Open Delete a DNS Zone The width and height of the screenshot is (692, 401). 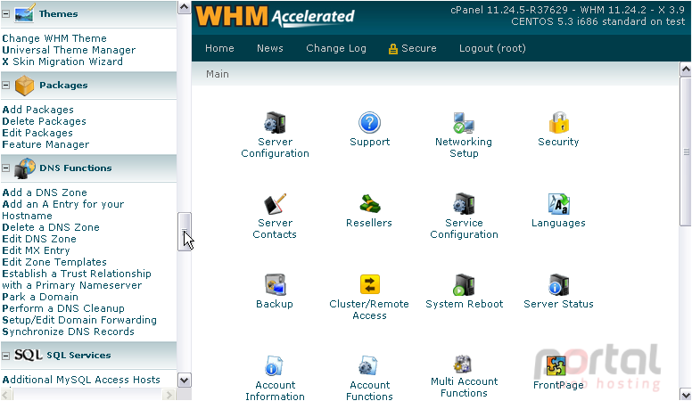pyautogui.click(x=51, y=227)
